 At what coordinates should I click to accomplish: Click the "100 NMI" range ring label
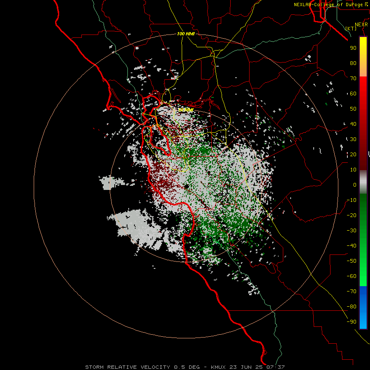click(x=186, y=34)
